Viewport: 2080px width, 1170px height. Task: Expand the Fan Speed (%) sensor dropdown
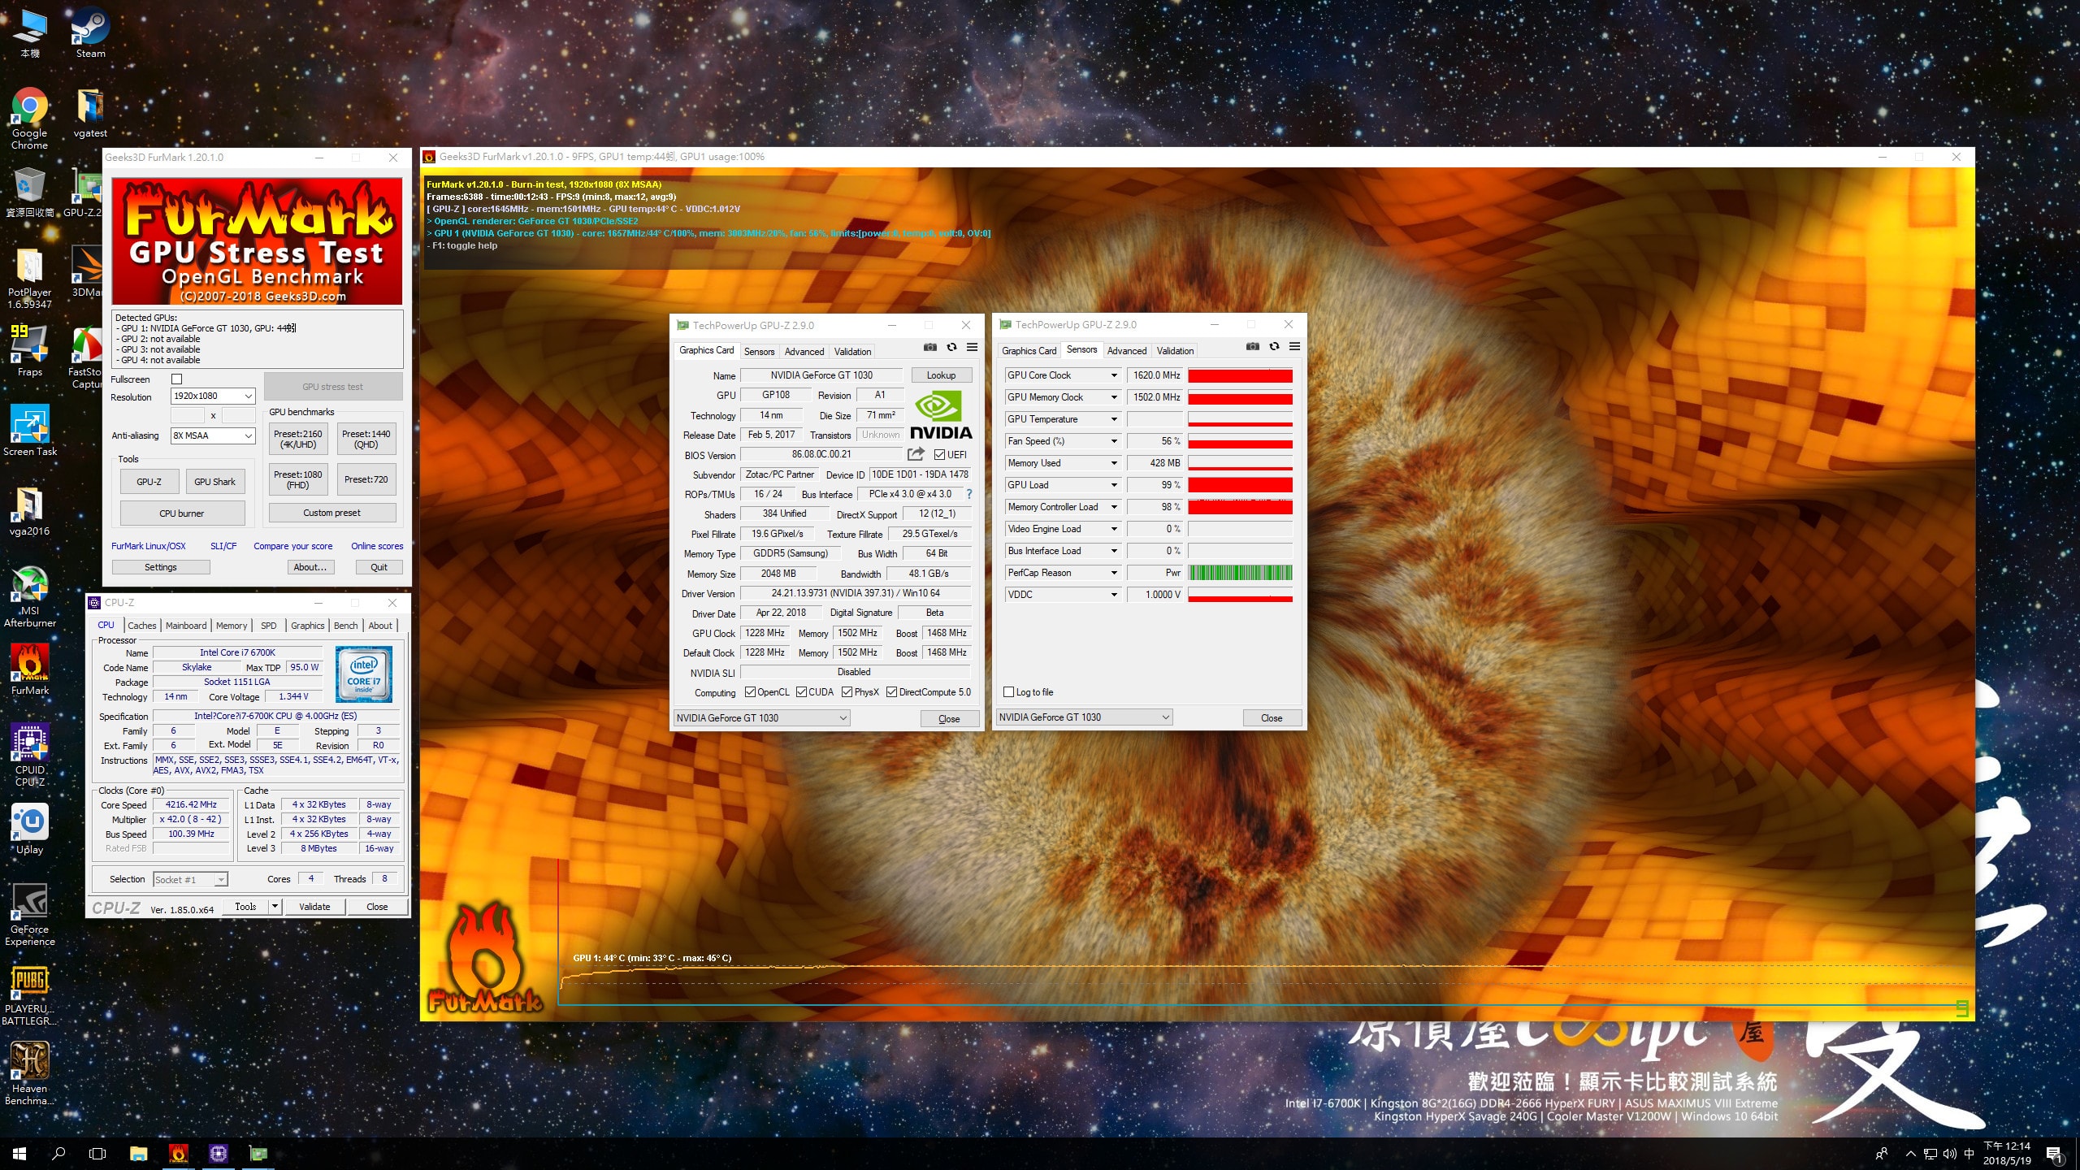pyautogui.click(x=1114, y=441)
